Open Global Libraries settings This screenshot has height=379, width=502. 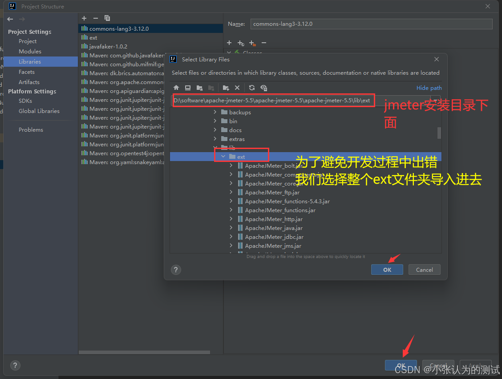tap(39, 111)
